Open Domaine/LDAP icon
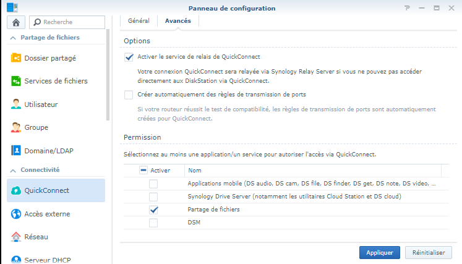This screenshot has height=264, width=462. click(x=16, y=150)
